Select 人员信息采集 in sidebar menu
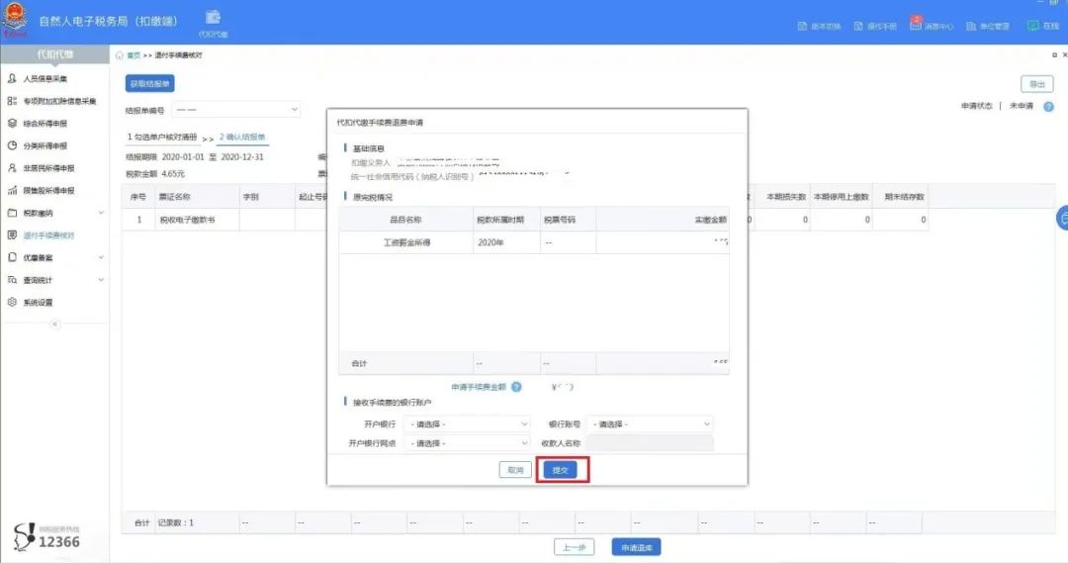The height and width of the screenshot is (563, 1068). (45, 78)
